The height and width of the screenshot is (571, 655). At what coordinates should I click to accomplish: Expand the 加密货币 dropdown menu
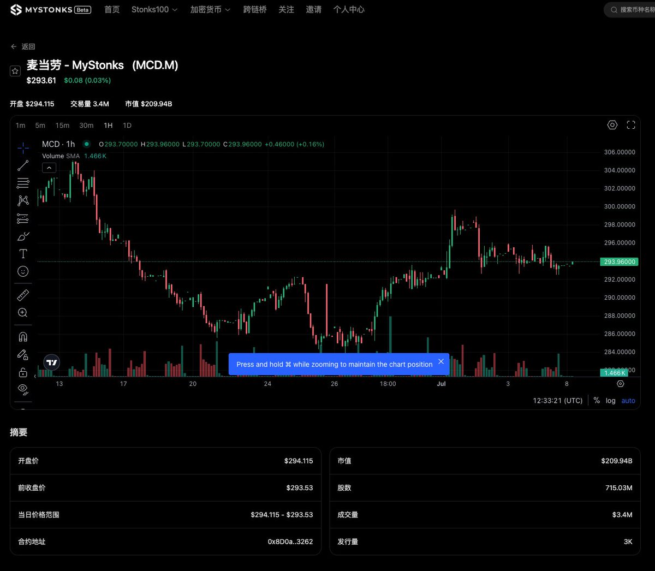click(210, 10)
